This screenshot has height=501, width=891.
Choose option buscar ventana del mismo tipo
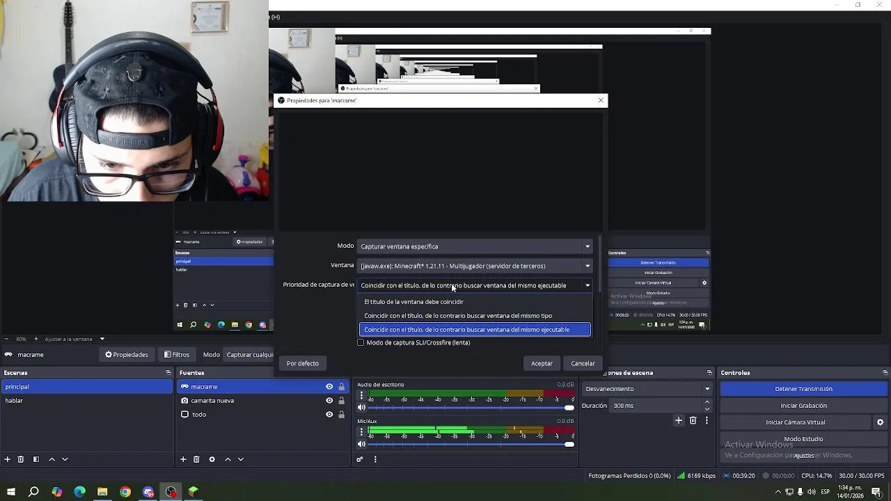(x=475, y=316)
